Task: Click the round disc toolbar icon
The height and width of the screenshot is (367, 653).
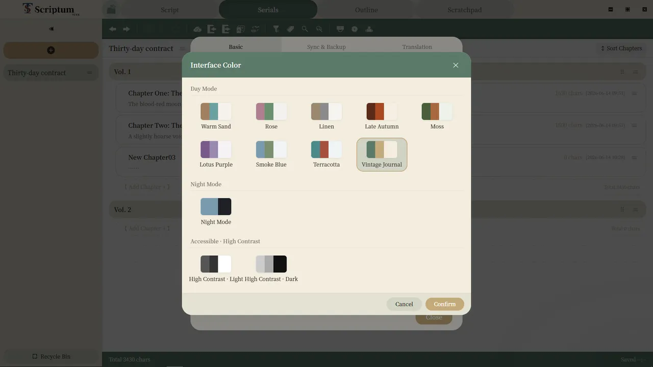Action: (x=355, y=29)
